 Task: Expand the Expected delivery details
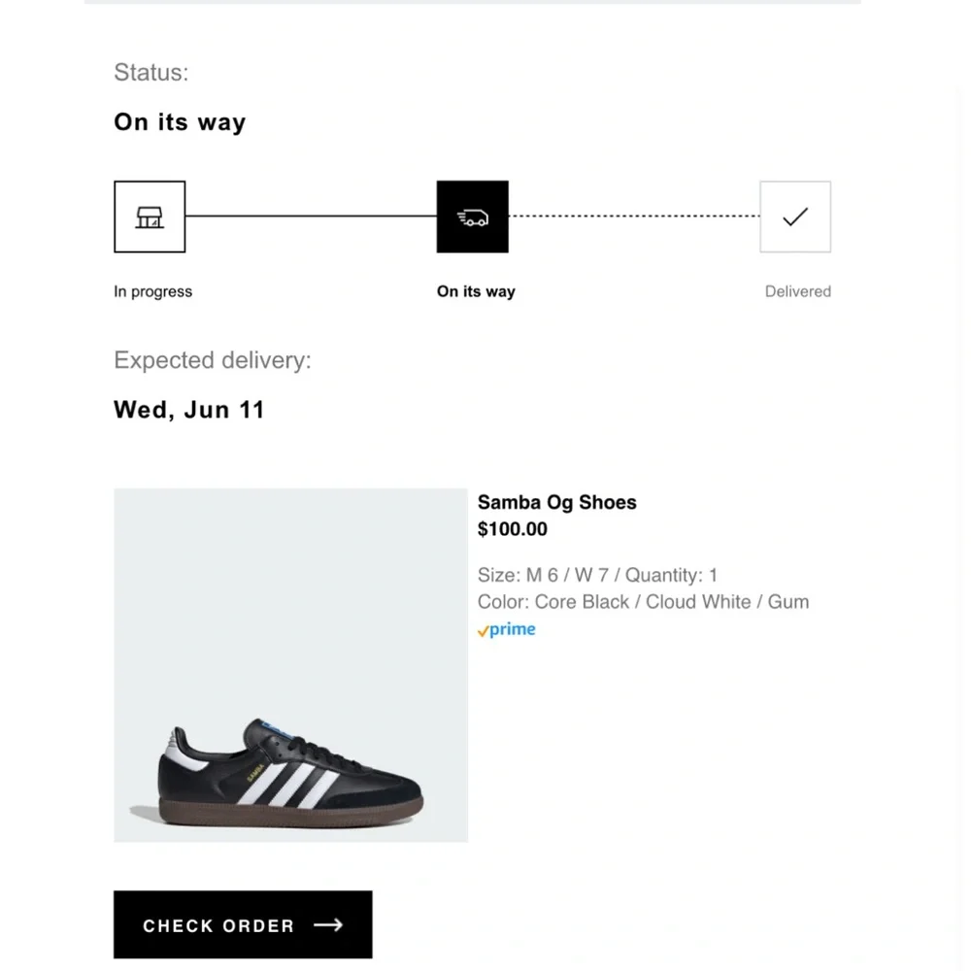189,409
